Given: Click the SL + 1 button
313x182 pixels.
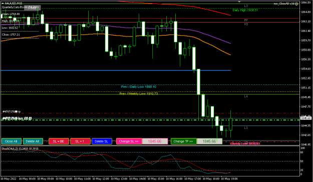Looking at the screenshot, I should click(x=80, y=141).
